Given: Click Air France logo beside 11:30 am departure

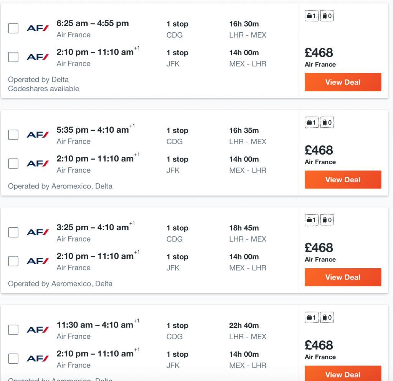Looking at the screenshot, I should pos(38,329).
